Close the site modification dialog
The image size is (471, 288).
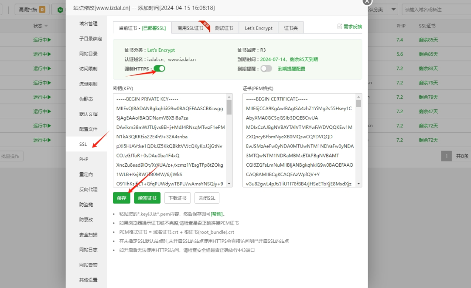tap(367, 1)
